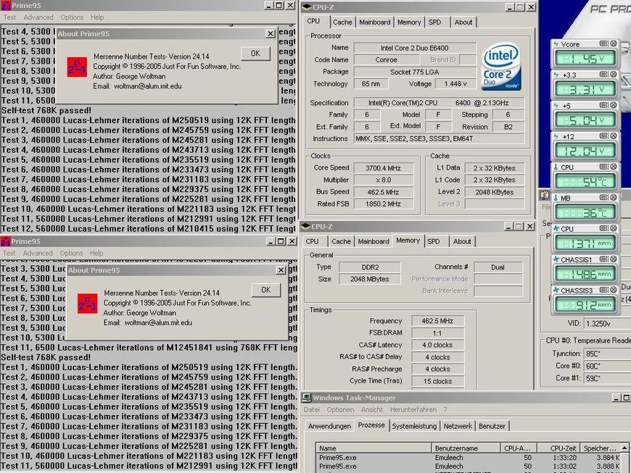Open settings icon on +5 voltage widget
Screen dimensions: 631x473
click(x=603, y=105)
